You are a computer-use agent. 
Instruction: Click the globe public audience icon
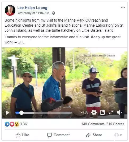coord(54,13)
